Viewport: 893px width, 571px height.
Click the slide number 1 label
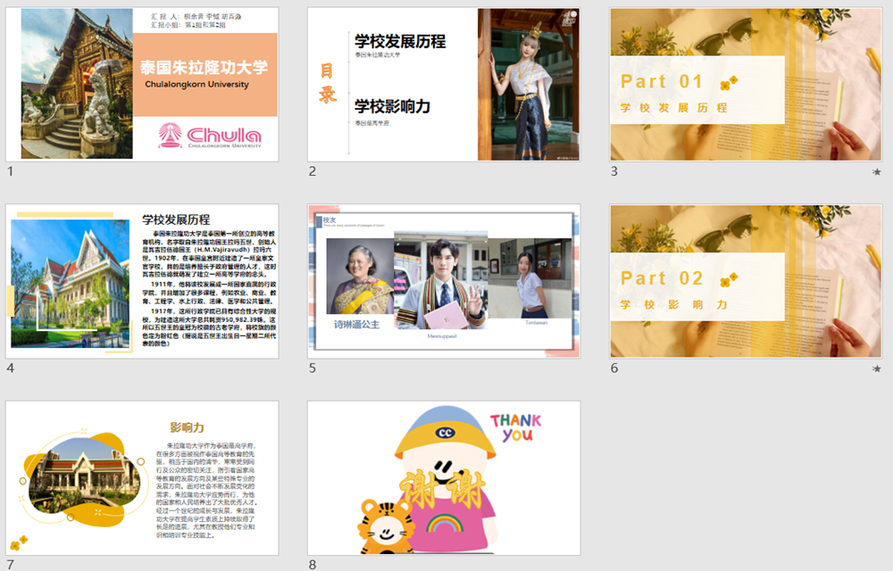pyautogui.click(x=10, y=171)
